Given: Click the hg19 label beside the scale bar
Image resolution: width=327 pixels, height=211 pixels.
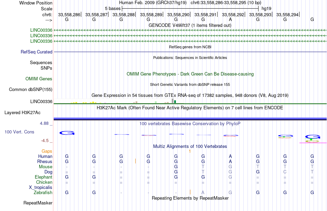Looking at the screenshot, I should pyautogui.click(x=266, y=9).
